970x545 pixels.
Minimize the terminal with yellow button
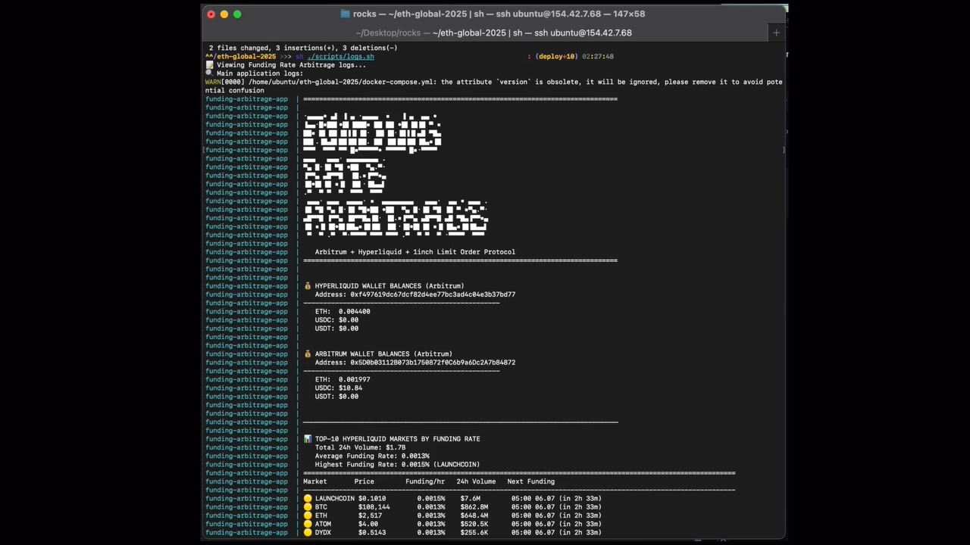[224, 14]
